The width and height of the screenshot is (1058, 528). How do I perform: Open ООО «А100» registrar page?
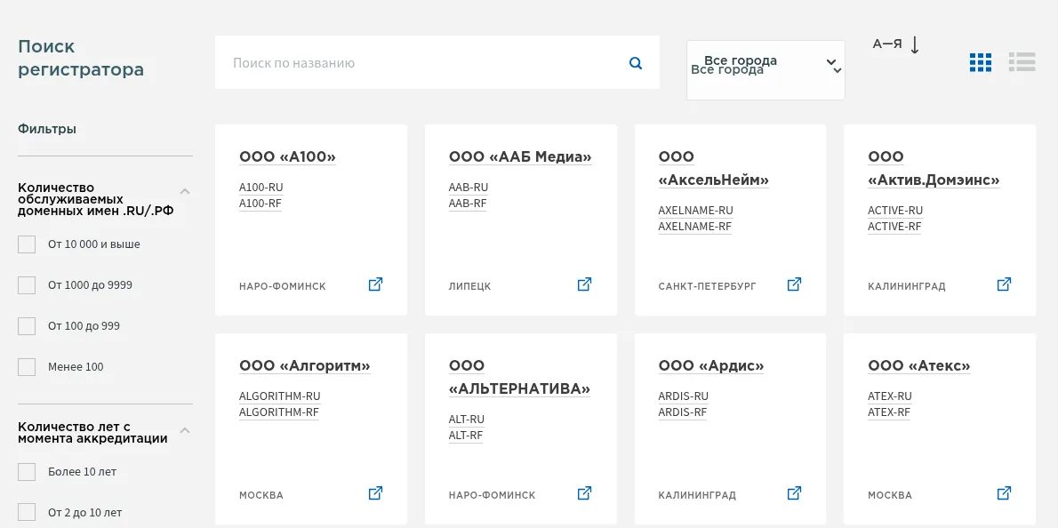tap(287, 157)
